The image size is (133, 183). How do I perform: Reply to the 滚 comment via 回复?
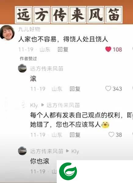click(x=75, y=89)
